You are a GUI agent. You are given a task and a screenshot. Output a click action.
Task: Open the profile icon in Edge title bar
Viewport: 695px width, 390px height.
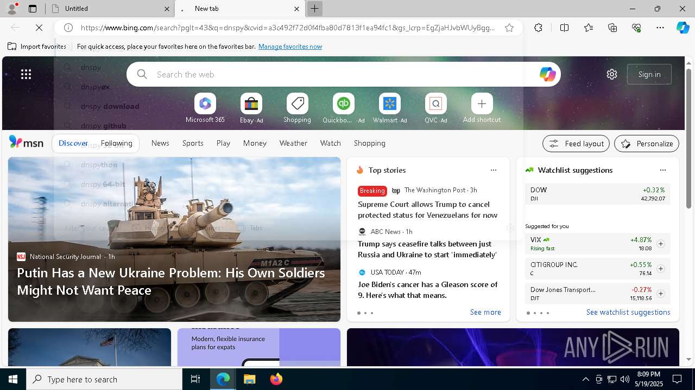click(x=11, y=9)
